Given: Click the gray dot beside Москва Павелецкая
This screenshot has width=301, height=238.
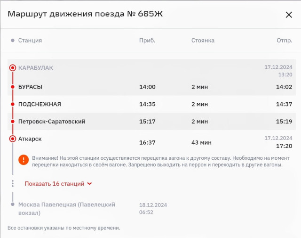Looking at the screenshot, I should click(13, 205).
